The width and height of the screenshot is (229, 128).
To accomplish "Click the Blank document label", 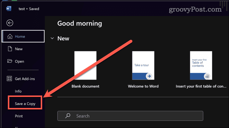I will click(86, 86).
